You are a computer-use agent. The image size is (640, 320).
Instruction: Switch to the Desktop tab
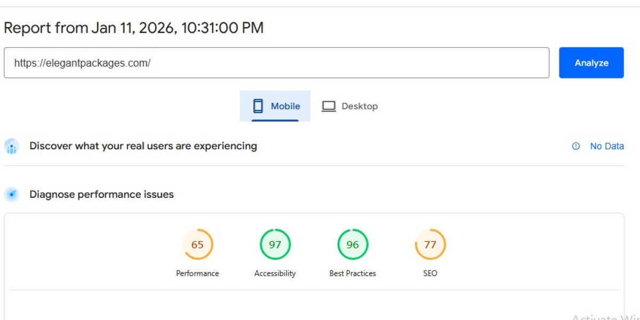coord(349,106)
